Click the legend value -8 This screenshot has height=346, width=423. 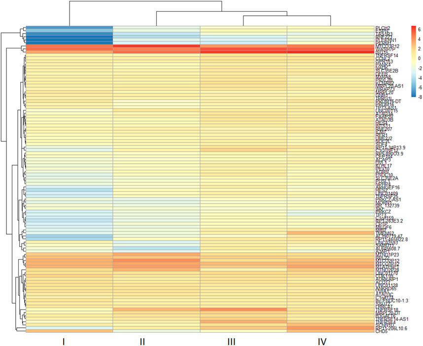pos(420,98)
